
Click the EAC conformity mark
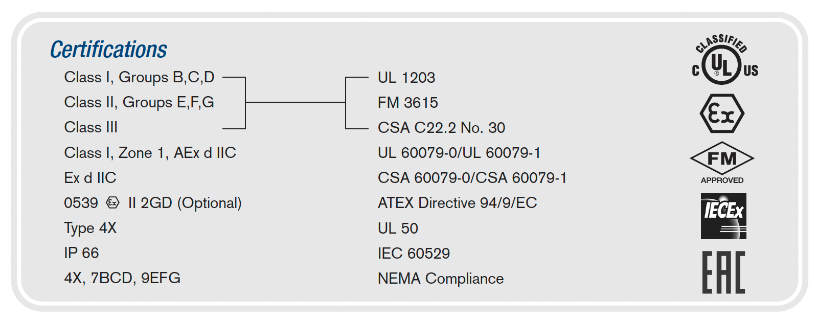(723, 272)
